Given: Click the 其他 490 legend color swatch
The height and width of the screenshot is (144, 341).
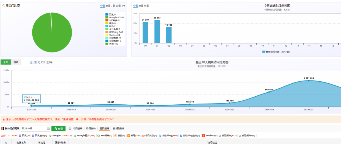Looking at the screenshot, I should pyautogui.click(x=107, y=44).
